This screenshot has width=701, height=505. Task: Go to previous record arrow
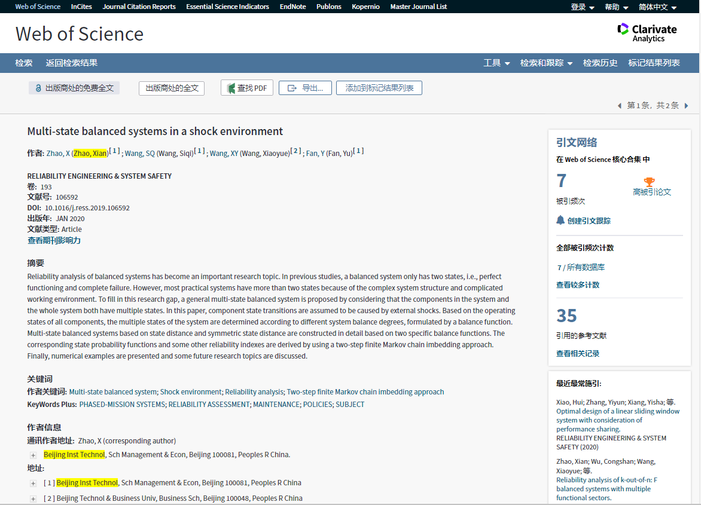click(620, 106)
